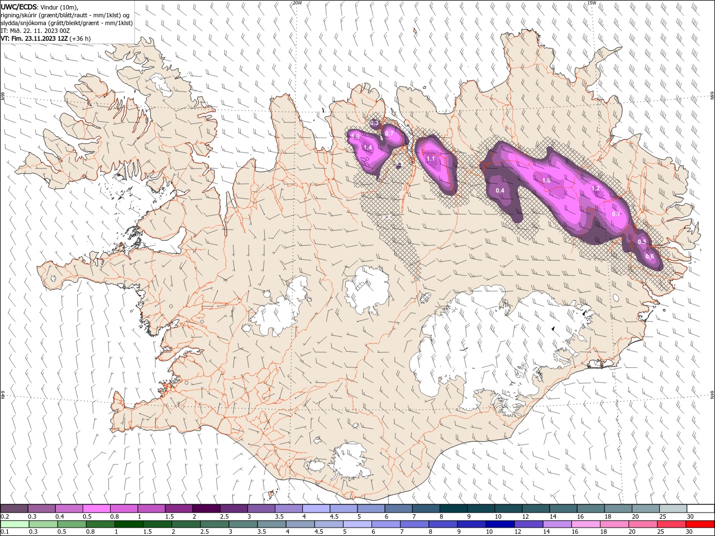Viewport: 715px width, 536px height.
Task: Click the 0.5 precipitation label on map
Action: coord(642,242)
